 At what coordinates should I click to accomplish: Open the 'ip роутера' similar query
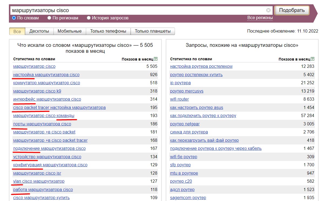(x=180, y=83)
